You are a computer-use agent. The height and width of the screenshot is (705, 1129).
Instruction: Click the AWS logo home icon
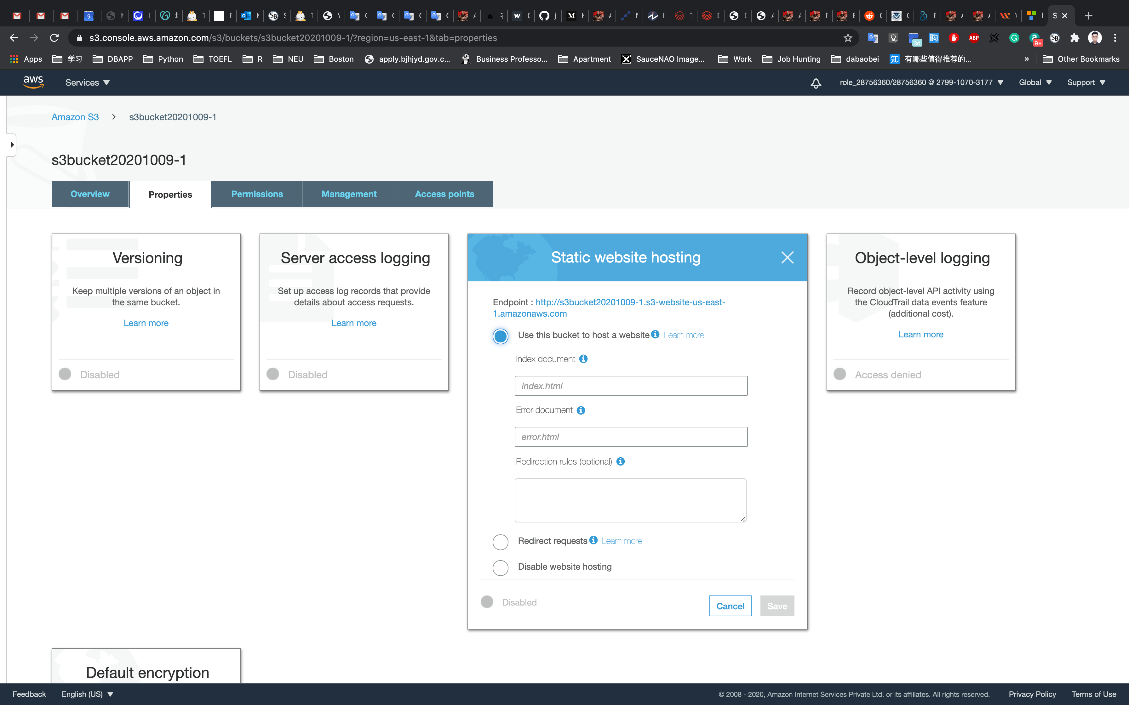pos(33,82)
